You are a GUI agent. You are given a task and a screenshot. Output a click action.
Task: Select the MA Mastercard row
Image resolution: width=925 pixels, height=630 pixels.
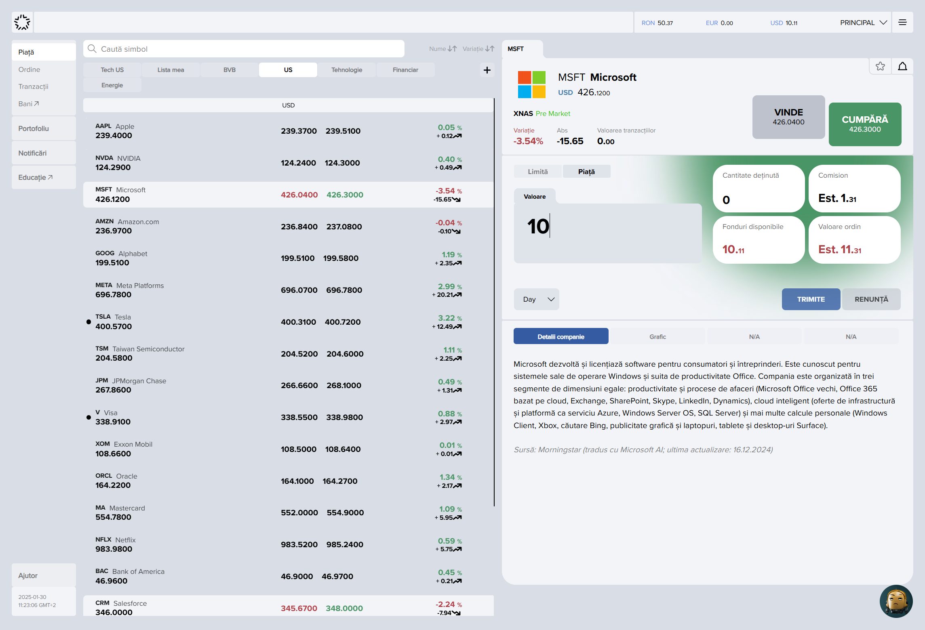[288, 512]
